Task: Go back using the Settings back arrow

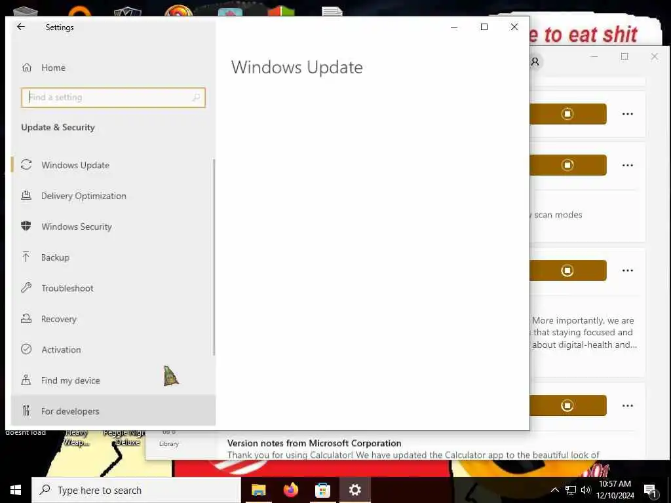Action: tap(21, 27)
